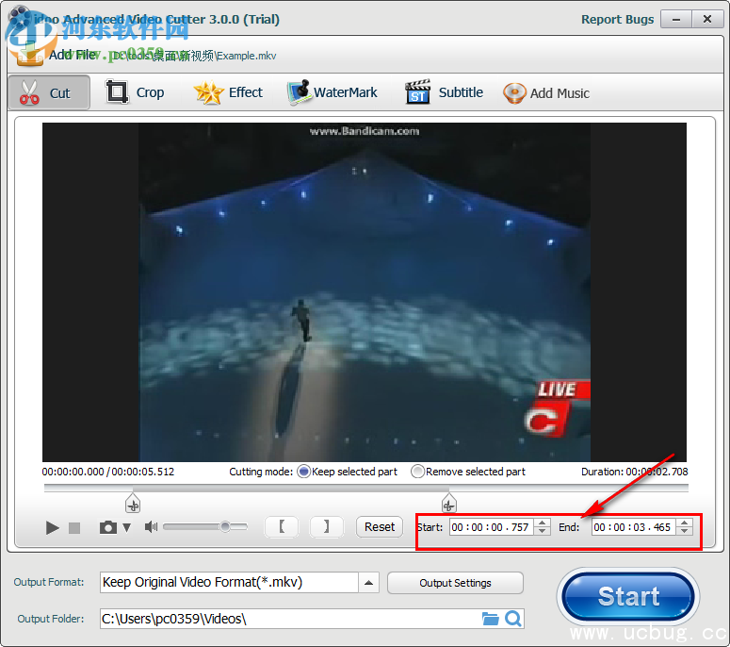Mute audio with the speaker icon
730x647 pixels.
pos(152,527)
